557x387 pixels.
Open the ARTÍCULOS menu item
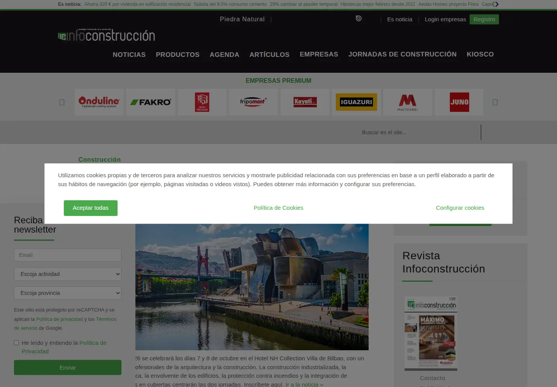coord(270,55)
